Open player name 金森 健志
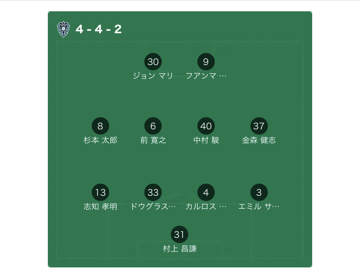360x280 pixels. pyautogui.click(x=259, y=140)
